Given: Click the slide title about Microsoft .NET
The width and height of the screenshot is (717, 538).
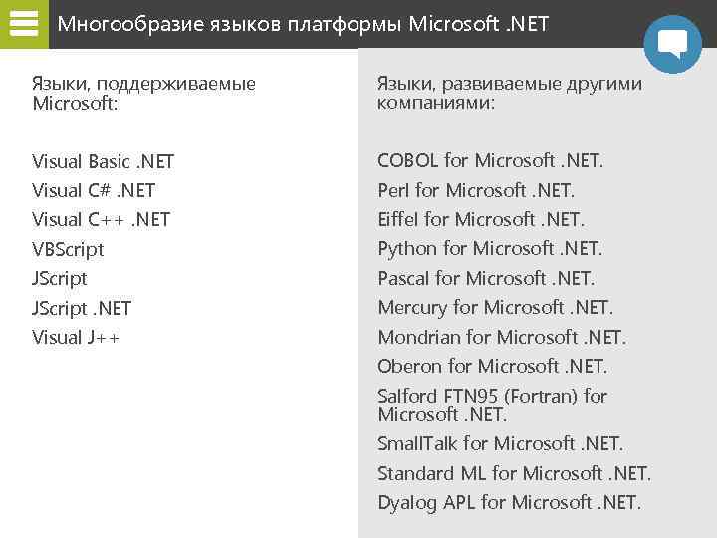Looking at the screenshot, I should [x=303, y=23].
